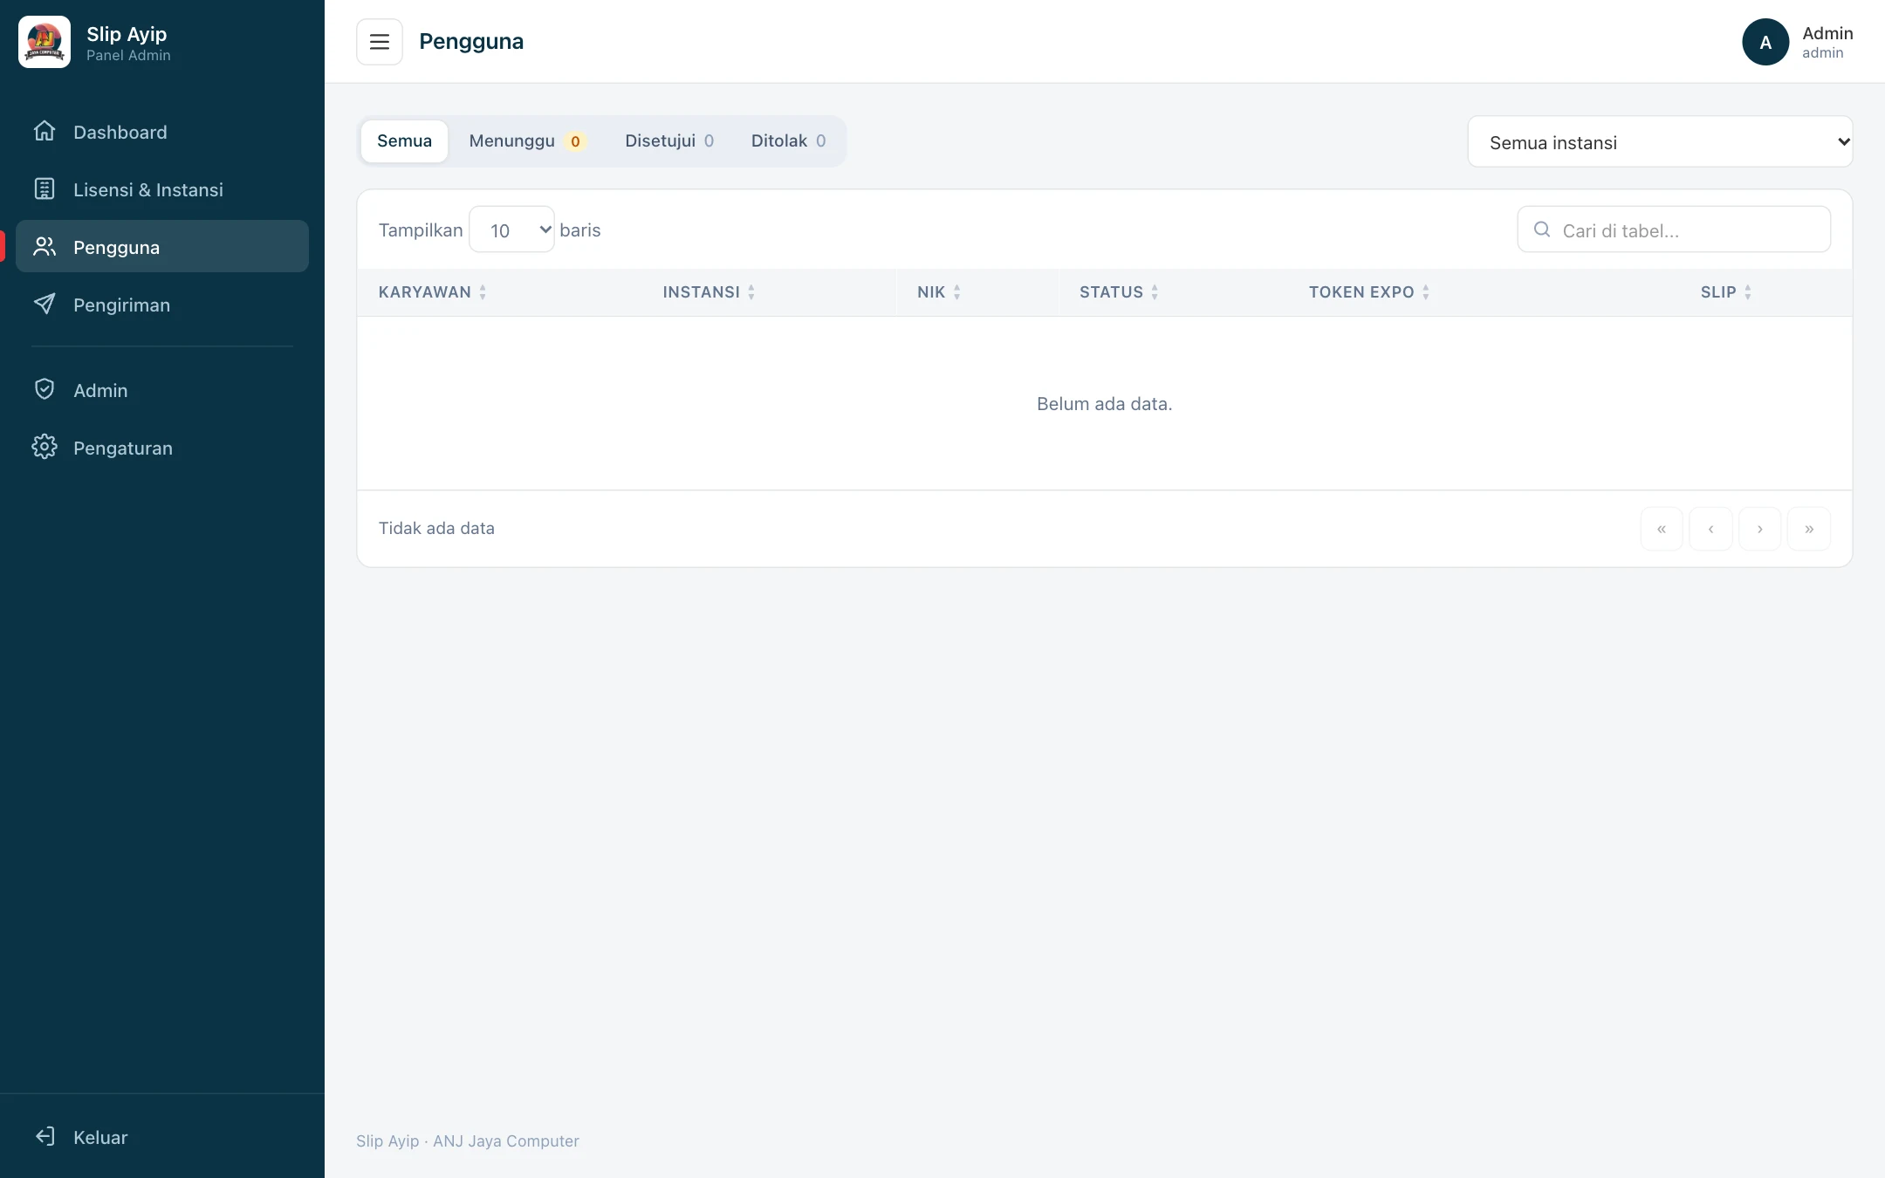Select Pengguna sidebar item
This screenshot has width=1885, height=1178.
pos(162,247)
